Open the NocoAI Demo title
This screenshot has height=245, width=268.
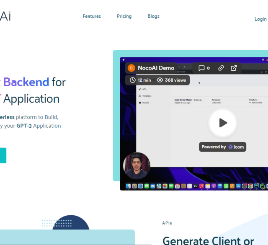[x=156, y=68]
